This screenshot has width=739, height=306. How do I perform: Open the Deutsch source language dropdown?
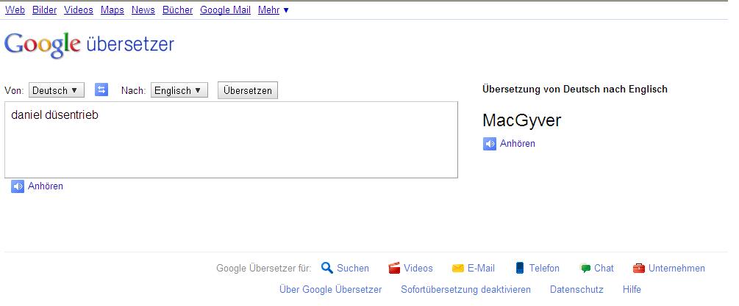click(57, 90)
